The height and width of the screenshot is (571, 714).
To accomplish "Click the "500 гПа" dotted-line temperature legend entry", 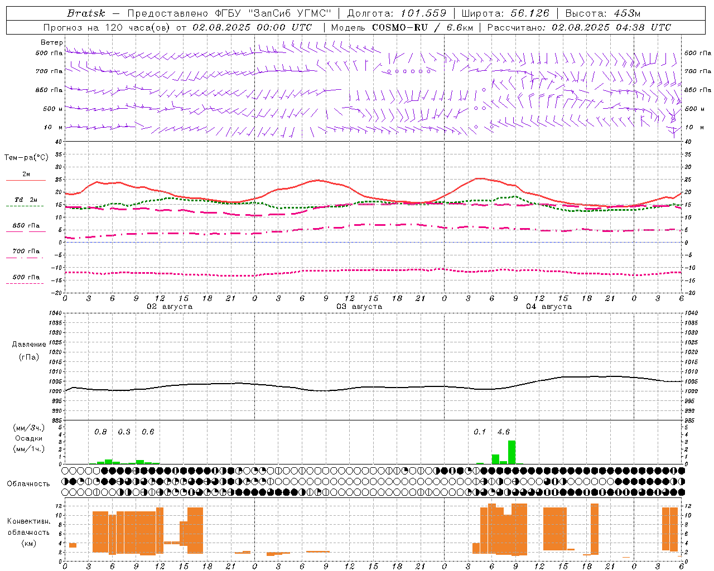I will (26, 277).
